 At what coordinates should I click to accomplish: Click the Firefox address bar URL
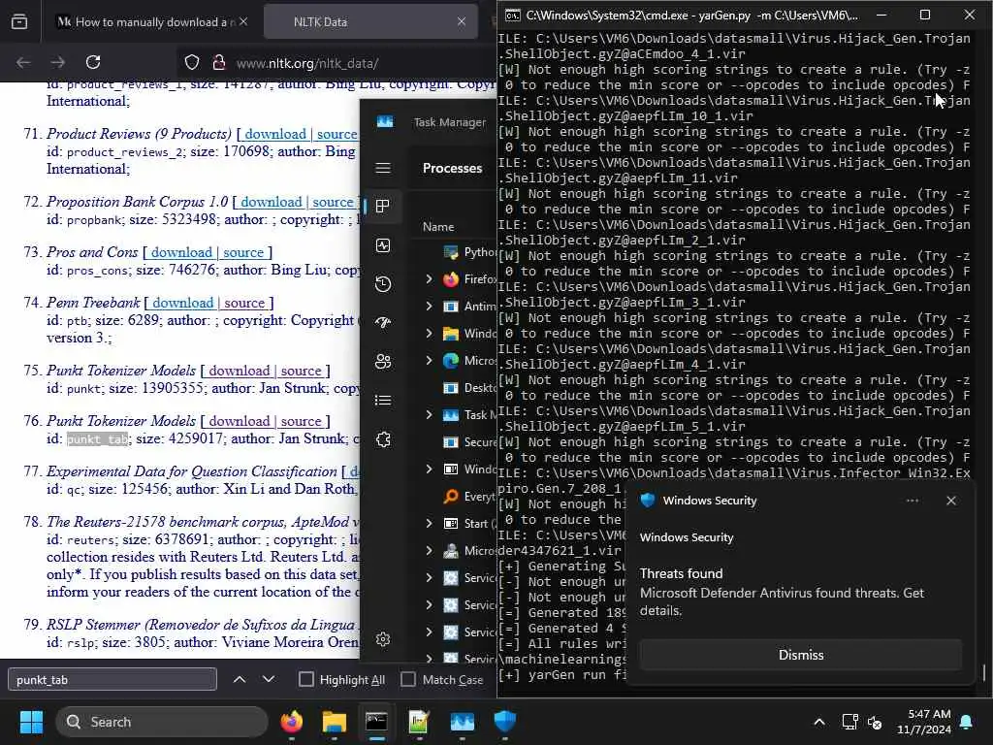click(307, 63)
